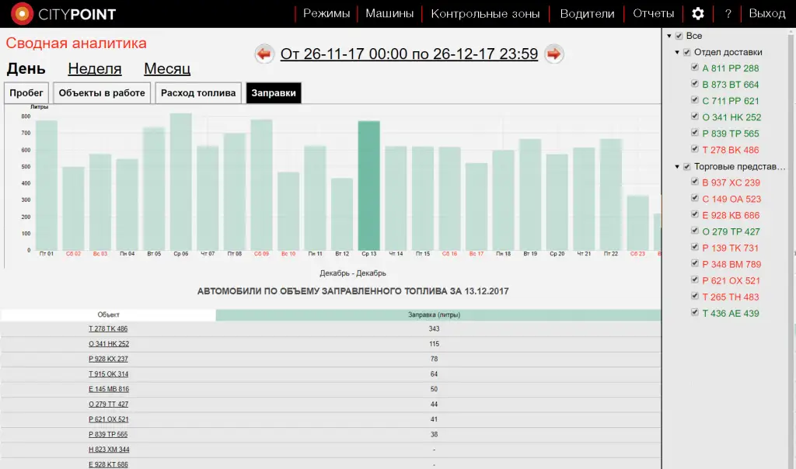Screen dimensions: 796x469
Task: Select the highlighted Ср 13 chart bar
Action: (x=368, y=185)
